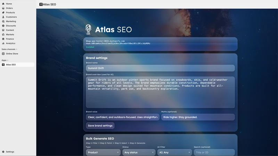Click the Analytics bar chart icon
Screen dimensions: 278x156
[3, 43]
